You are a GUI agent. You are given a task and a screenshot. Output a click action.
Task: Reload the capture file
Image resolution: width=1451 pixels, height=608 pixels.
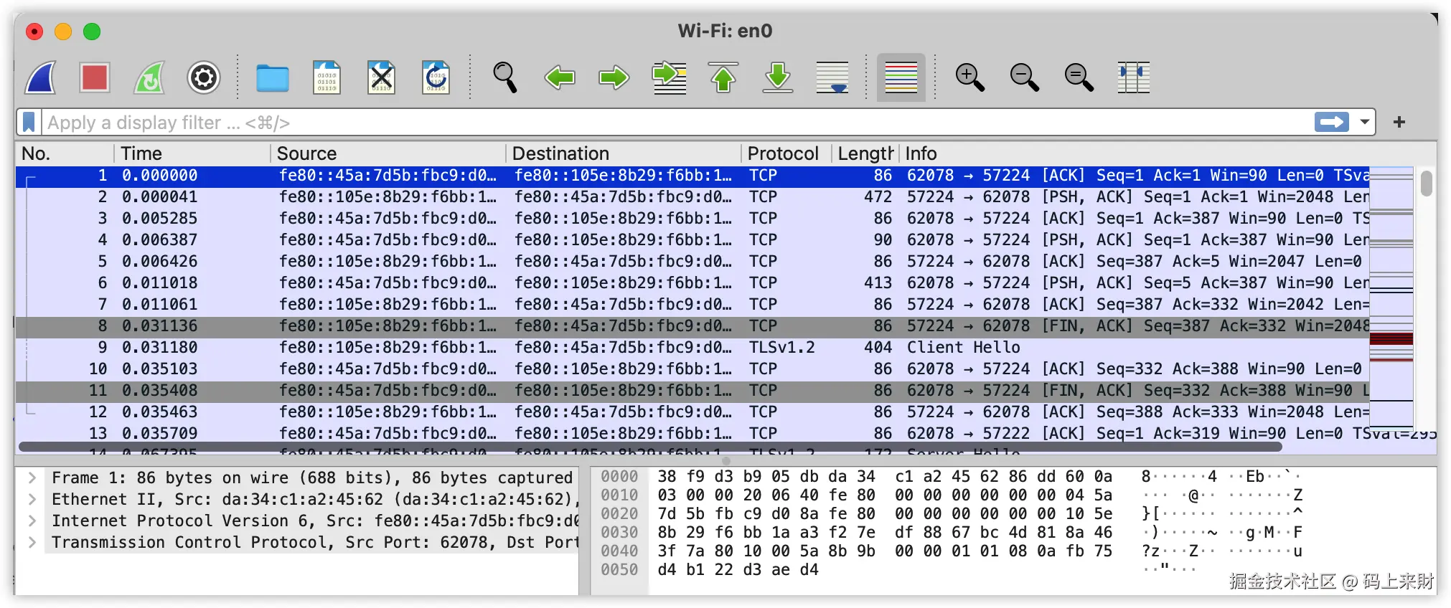tap(436, 77)
